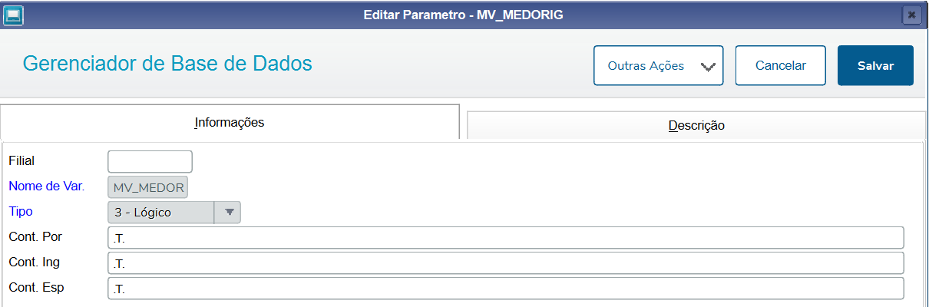The height and width of the screenshot is (307, 929).
Task: Click the chevron arrow inside Outras Ações
Action: pyautogui.click(x=708, y=67)
